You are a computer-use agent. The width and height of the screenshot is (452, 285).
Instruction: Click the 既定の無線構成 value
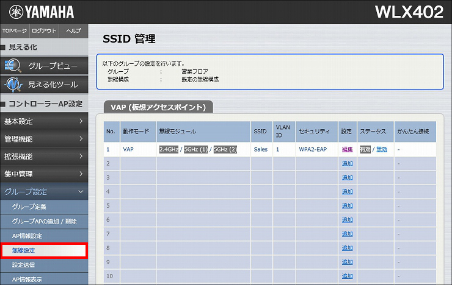(200, 79)
